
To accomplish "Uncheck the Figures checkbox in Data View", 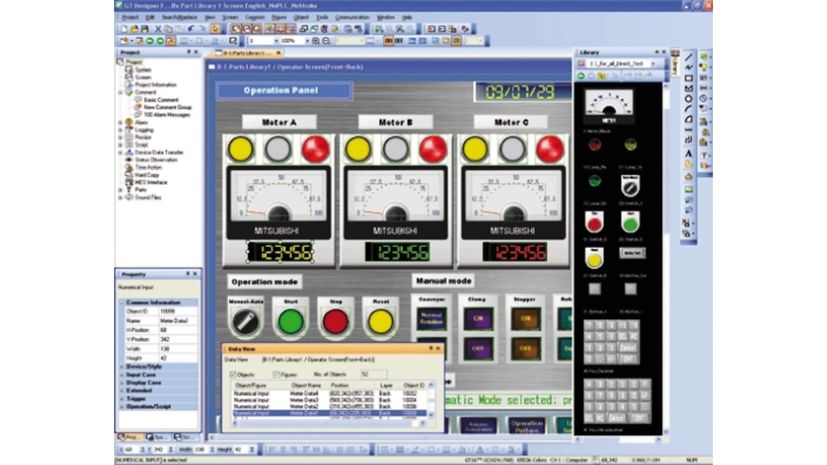I will tap(276, 374).
